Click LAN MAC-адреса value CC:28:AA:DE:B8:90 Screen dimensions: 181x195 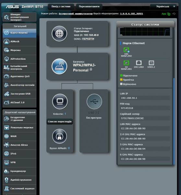click(145, 128)
